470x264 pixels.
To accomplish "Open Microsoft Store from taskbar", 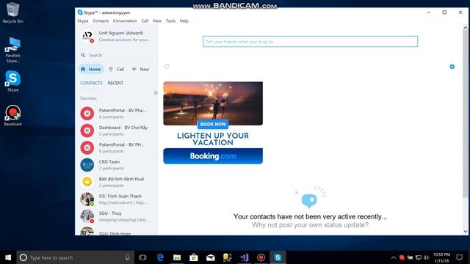I will (194, 257).
